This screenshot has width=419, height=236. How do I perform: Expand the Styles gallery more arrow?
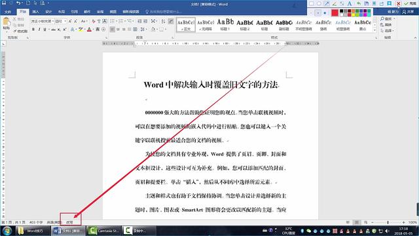point(375,30)
